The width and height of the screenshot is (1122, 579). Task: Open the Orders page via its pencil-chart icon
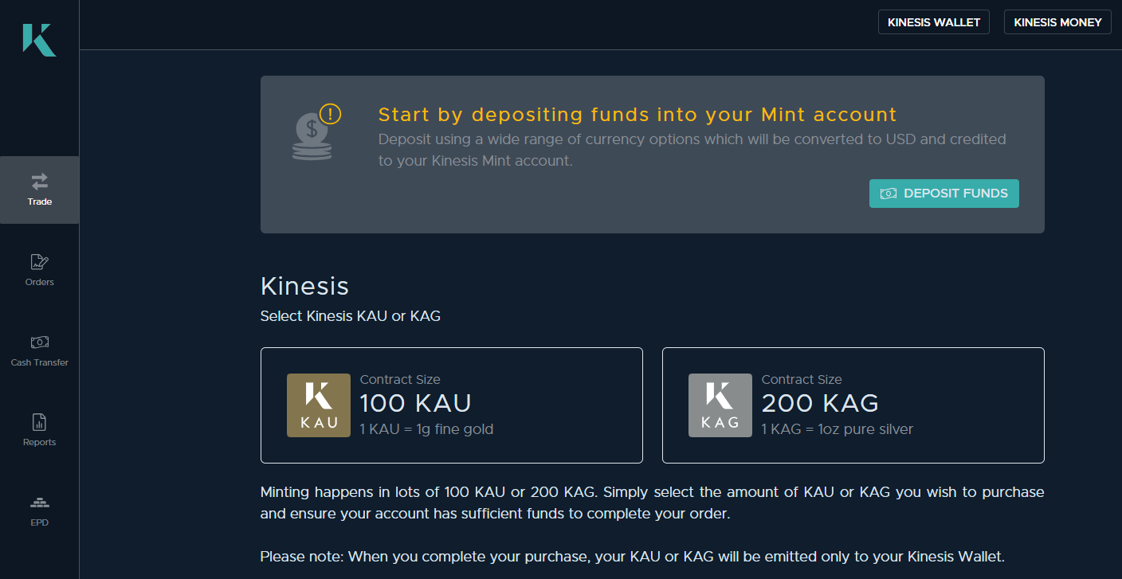click(40, 262)
